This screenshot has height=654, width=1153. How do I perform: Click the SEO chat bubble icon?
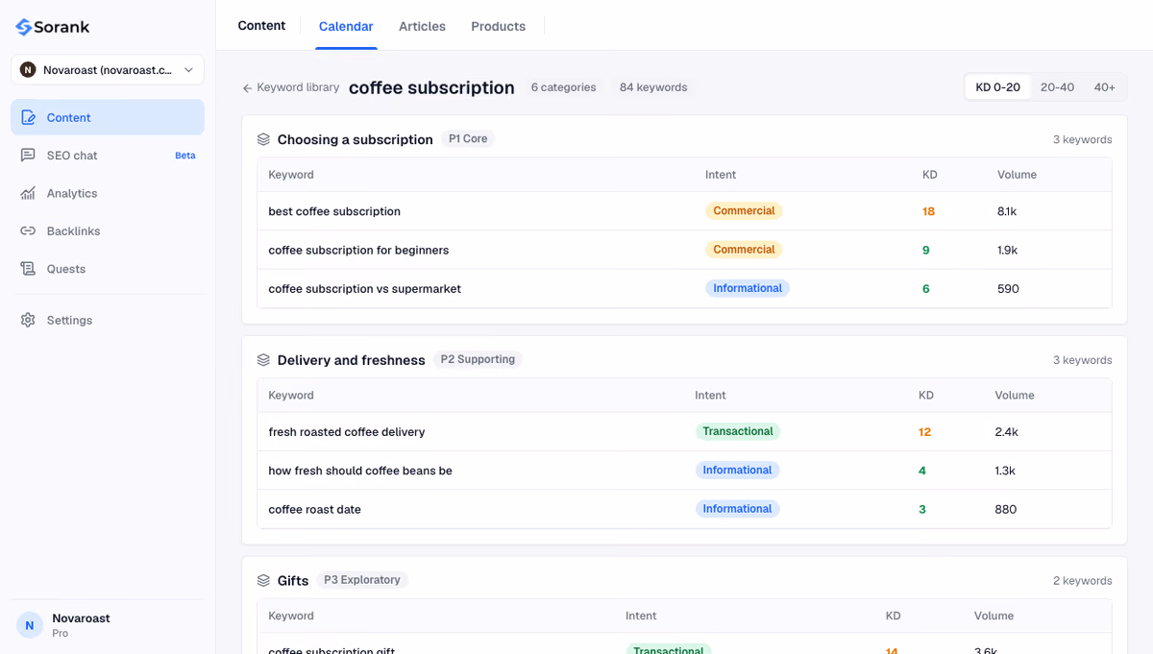click(28, 156)
